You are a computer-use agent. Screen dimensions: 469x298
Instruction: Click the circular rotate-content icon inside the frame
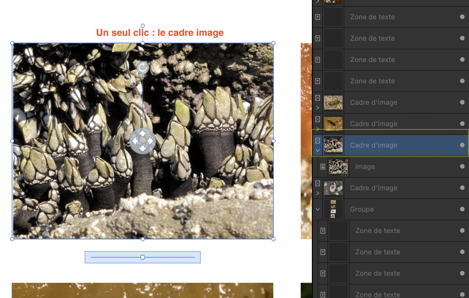click(143, 67)
